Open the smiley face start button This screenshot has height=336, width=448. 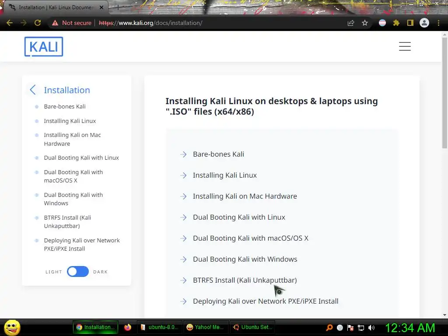[x=12, y=327]
